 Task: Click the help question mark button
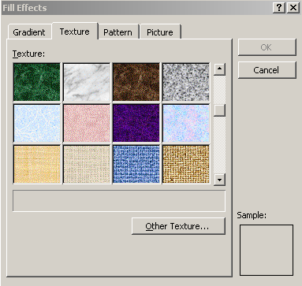(x=279, y=8)
